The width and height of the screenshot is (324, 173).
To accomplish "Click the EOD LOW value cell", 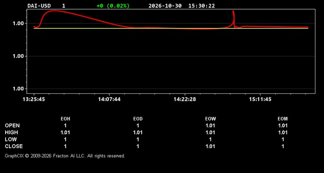I will [x=138, y=139].
